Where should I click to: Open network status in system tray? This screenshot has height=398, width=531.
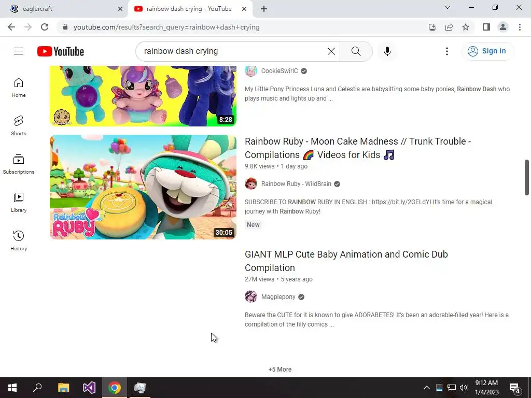452,388
